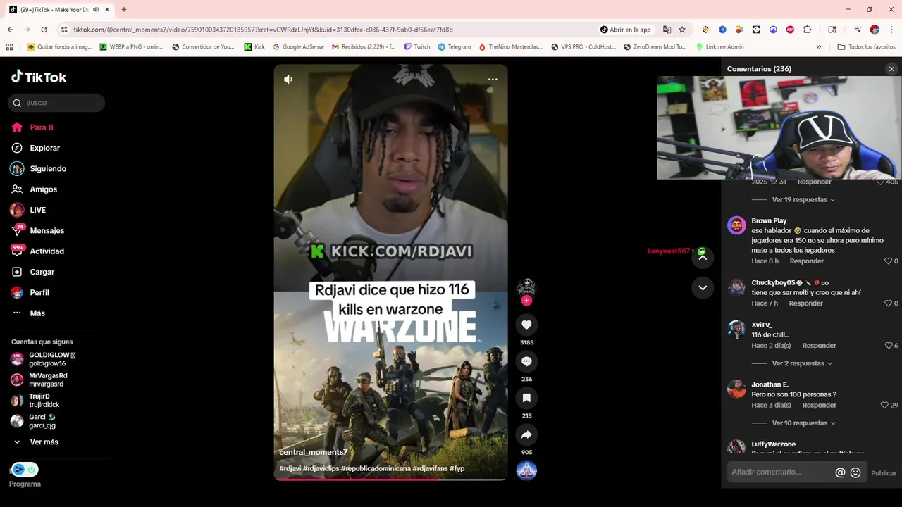Viewport: 902px width, 507px height.
Task: Open LuffyWarzone commenter name
Action: pos(774,444)
